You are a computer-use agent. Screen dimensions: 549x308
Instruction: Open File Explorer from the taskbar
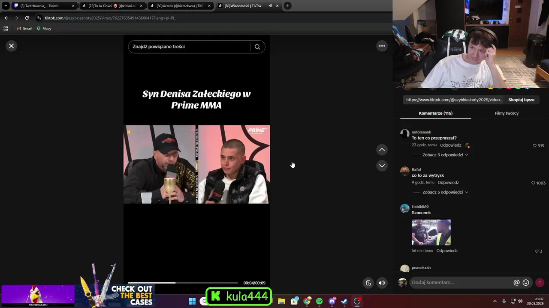point(281,301)
